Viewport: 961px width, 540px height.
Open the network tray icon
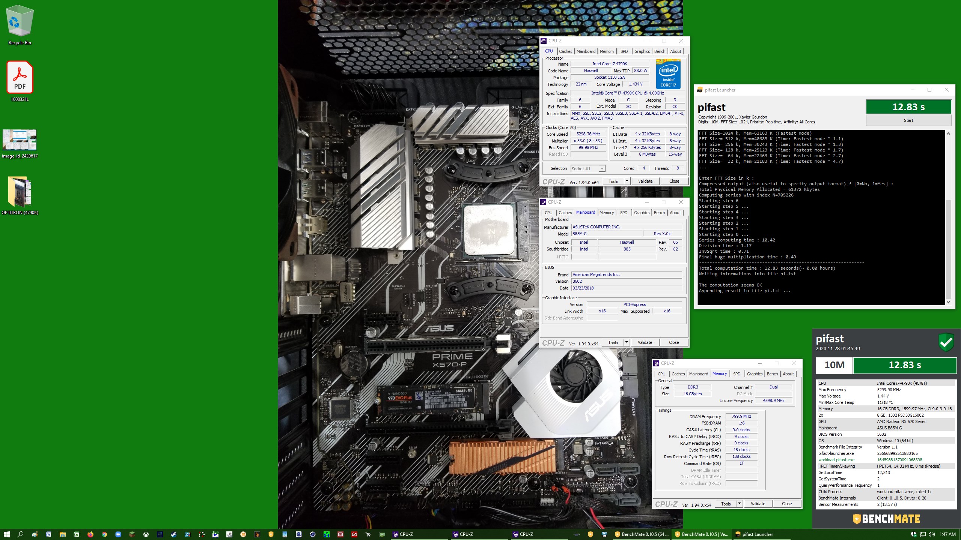[923, 534]
